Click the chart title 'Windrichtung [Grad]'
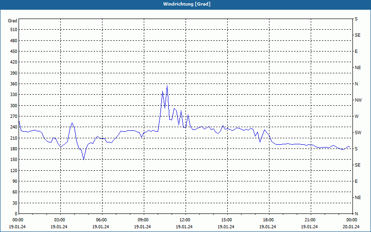Viewport: 371px width, 232px height. click(x=187, y=4)
